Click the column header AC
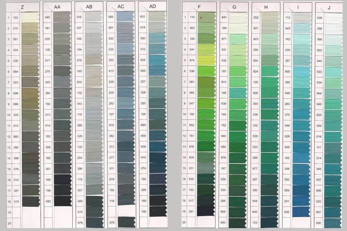This screenshot has width=347, height=231. 121,6
